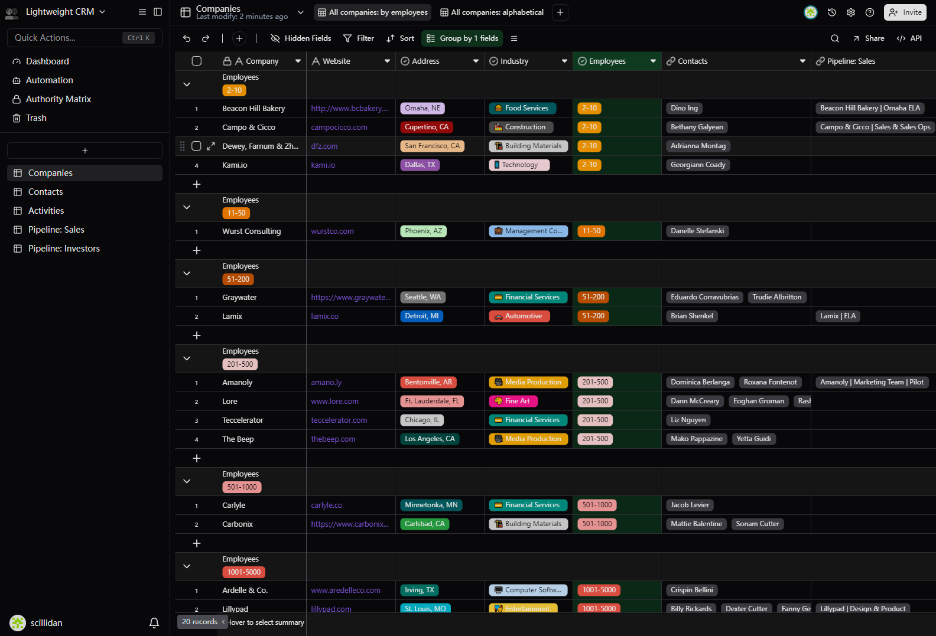Open the settings gear icon

click(851, 12)
